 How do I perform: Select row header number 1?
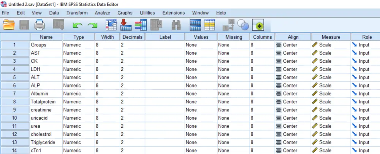pyautogui.click(x=15, y=45)
